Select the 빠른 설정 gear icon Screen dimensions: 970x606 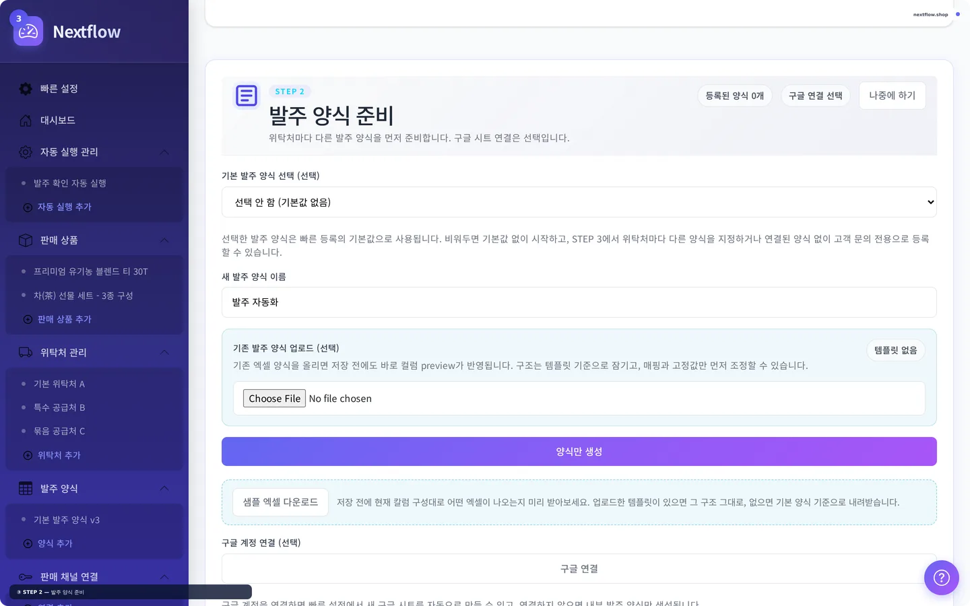point(25,88)
